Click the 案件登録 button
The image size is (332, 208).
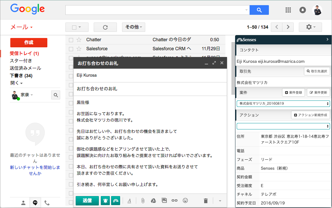(293, 92)
